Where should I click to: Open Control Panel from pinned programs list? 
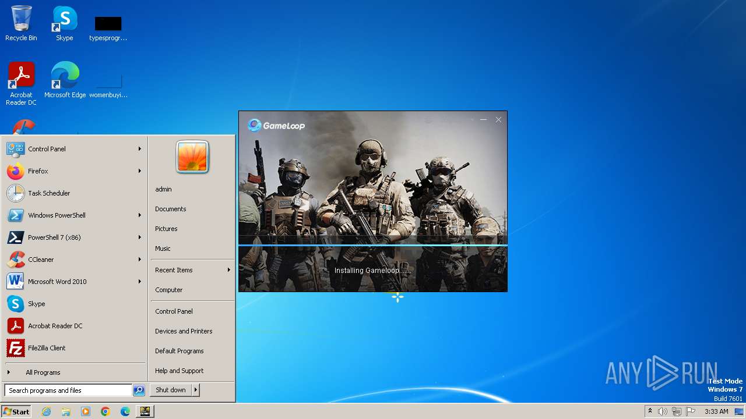74,149
